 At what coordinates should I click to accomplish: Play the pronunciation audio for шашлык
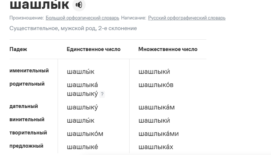click(79, 5)
